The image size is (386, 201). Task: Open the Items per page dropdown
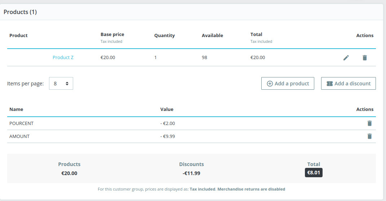[x=61, y=84]
